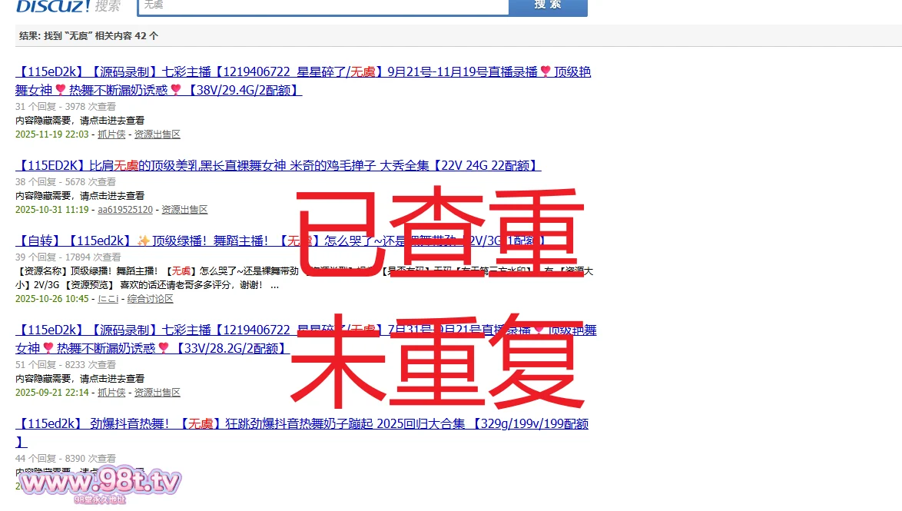This screenshot has height=511, width=902.
Task: View author aa619525120's profile
Action: pos(125,210)
